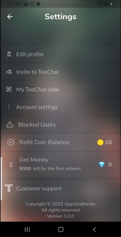The height and width of the screenshot is (237, 121).
Task: Click the warning triangle icon
Action: click(x=10, y=125)
